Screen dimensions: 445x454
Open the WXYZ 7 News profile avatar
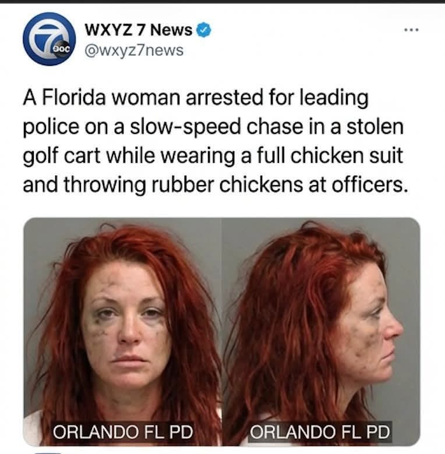(x=50, y=39)
